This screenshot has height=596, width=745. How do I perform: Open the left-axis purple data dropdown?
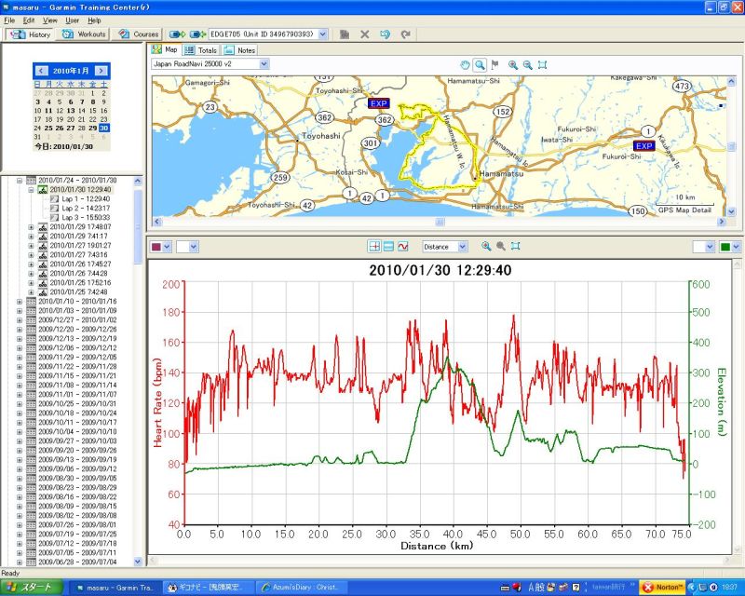coord(167,247)
